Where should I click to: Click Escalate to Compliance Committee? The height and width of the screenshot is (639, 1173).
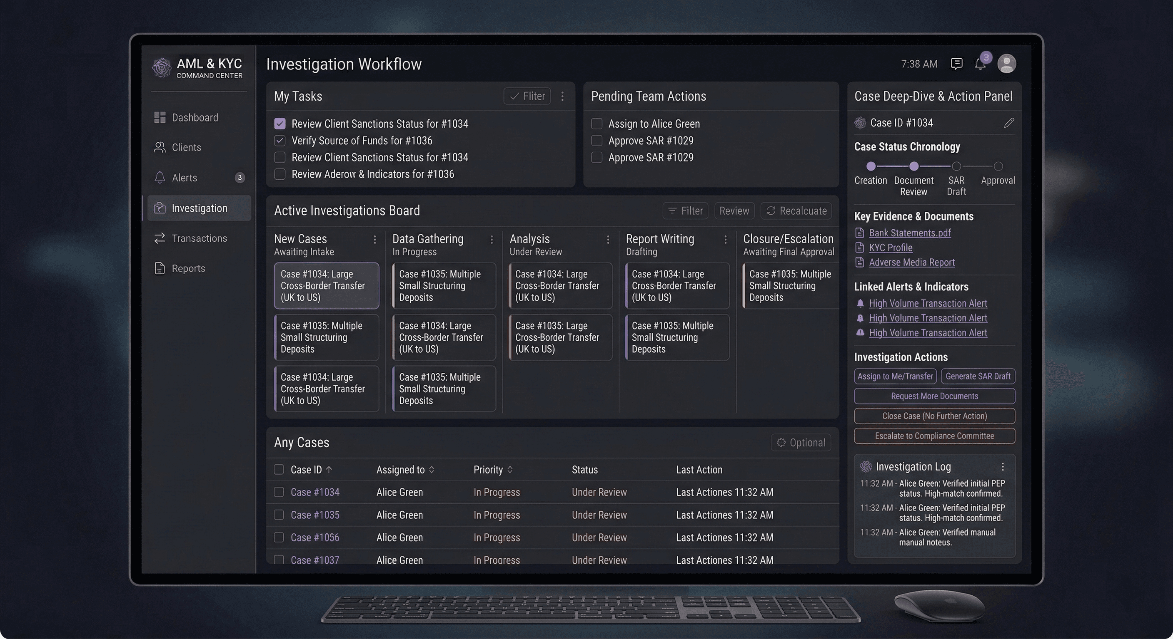(x=934, y=436)
